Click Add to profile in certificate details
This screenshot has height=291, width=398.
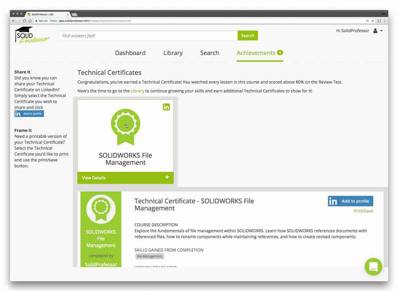[x=350, y=201]
